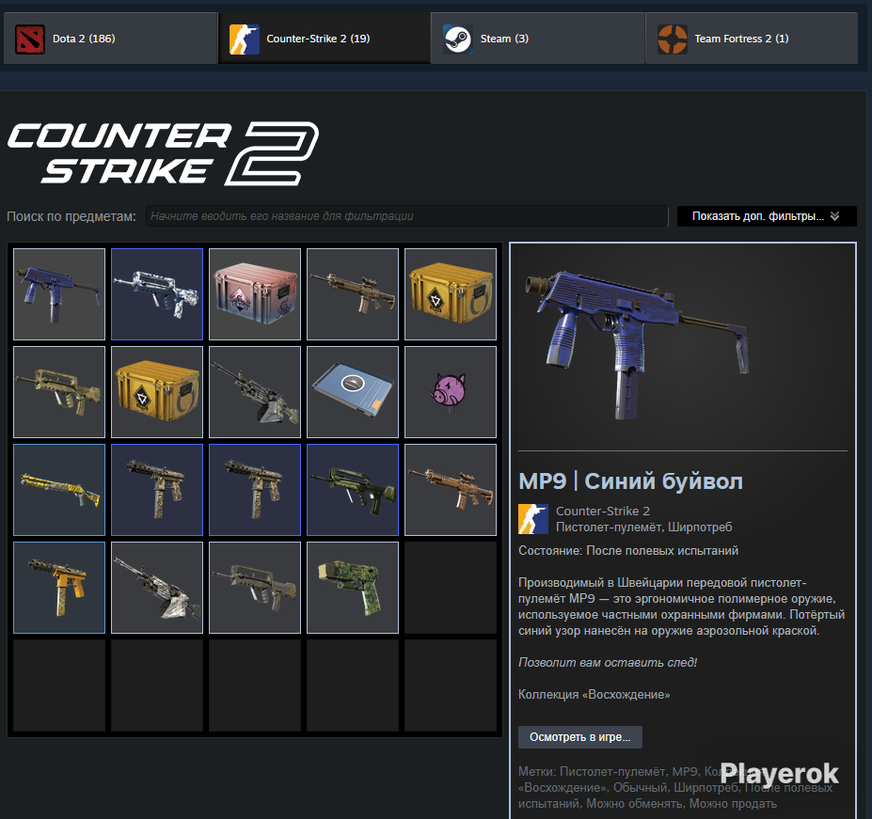Select the olive camo FAMAS in second row
The image size is (872, 819).
tap(59, 392)
